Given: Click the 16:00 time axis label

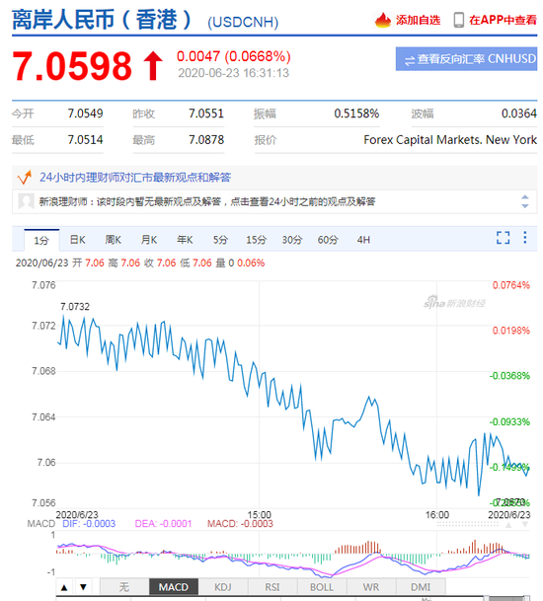Looking at the screenshot, I should click(x=437, y=514).
